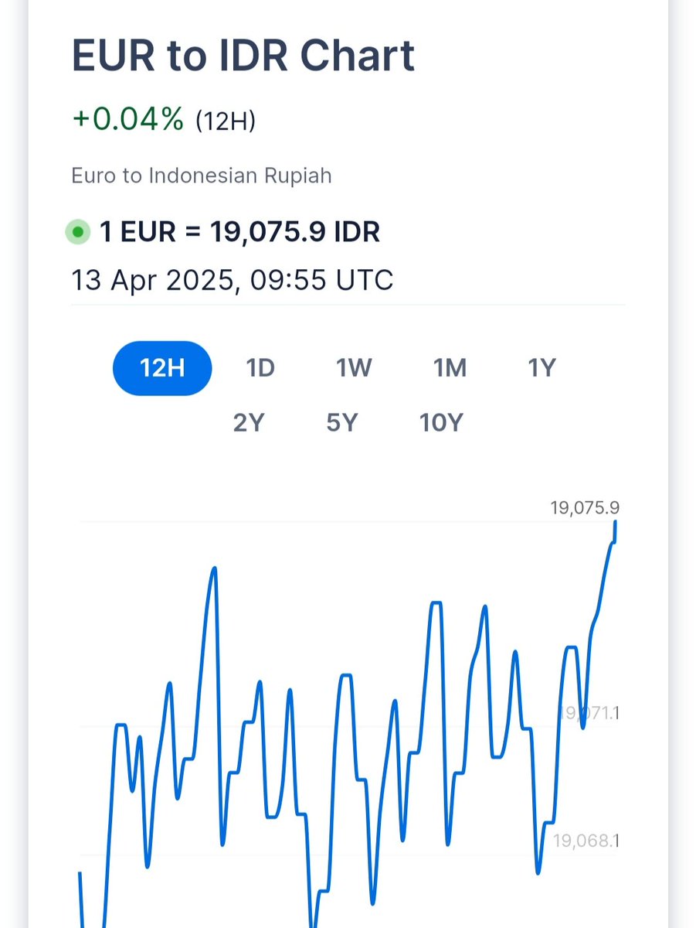Click the latest point on chart line
Viewport: 696px width, 928px height.
coord(616,523)
